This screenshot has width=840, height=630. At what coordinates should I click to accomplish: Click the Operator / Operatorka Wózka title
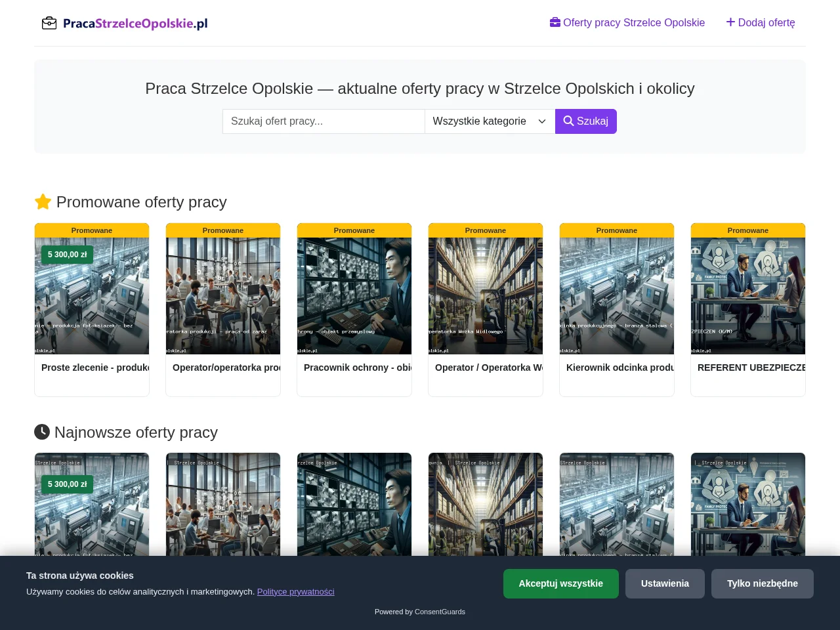pyautogui.click(x=489, y=367)
